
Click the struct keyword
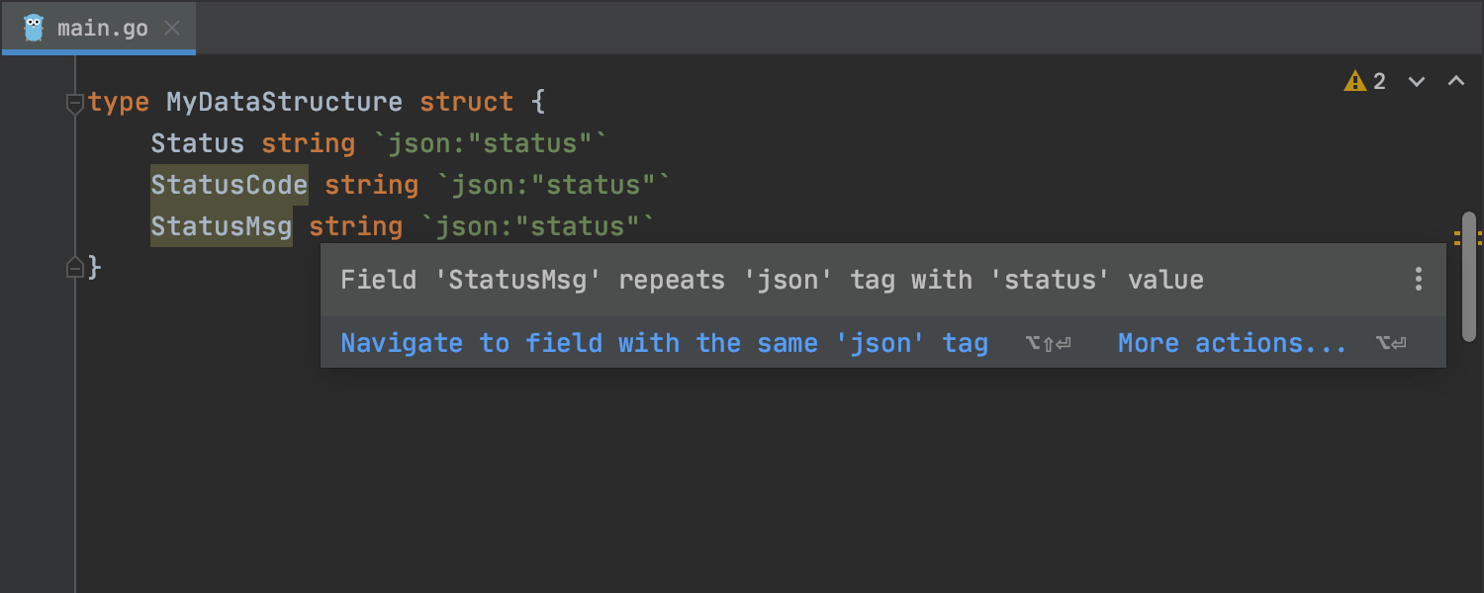(x=466, y=102)
